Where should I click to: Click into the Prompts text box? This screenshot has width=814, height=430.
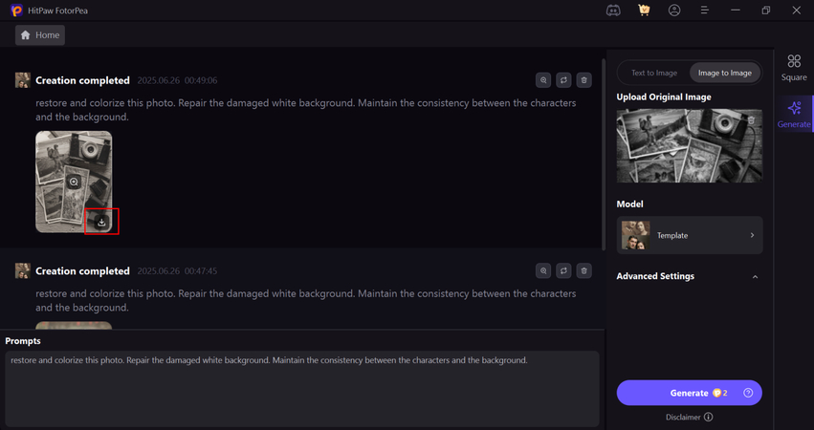(301, 387)
